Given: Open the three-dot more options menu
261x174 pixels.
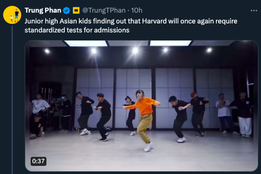Looking at the screenshot, I should (254, 11).
